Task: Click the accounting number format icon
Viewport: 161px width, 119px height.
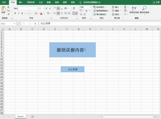Action: pyautogui.click(x=81, y=11)
